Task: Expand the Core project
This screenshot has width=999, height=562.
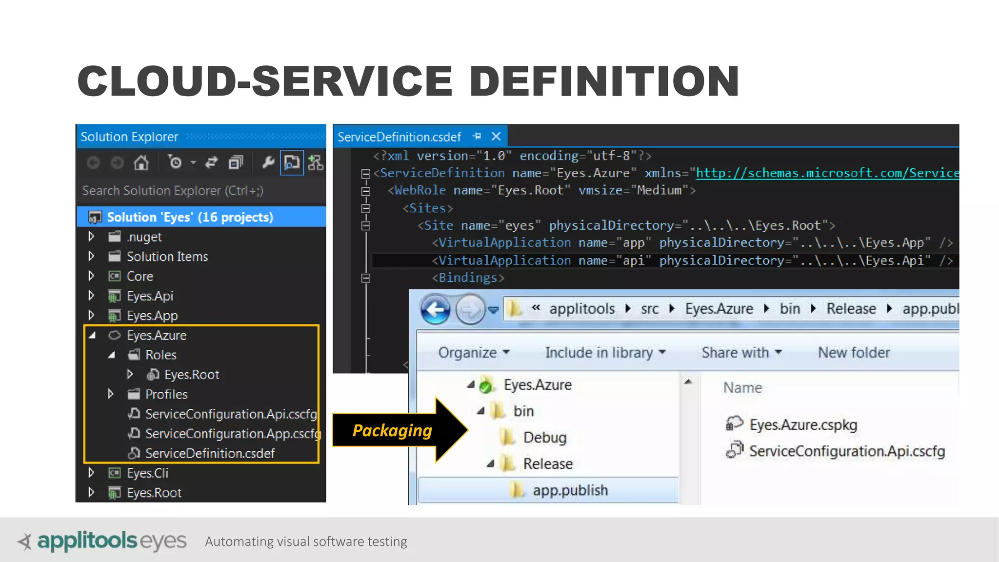Action: coord(91,276)
